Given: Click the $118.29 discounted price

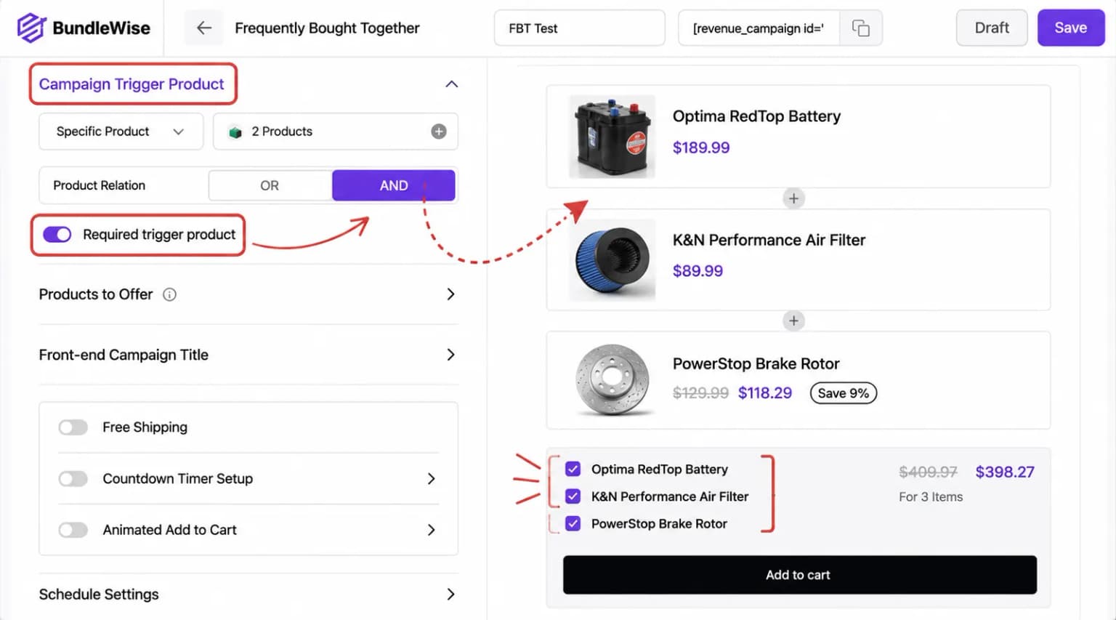Looking at the screenshot, I should (765, 393).
